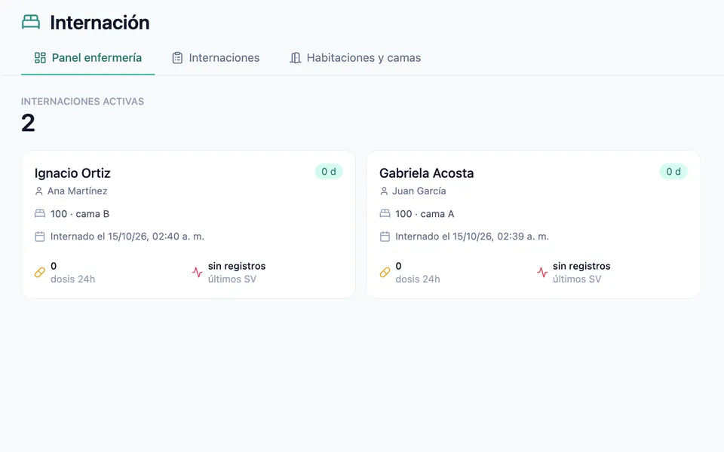724x452 pixels.
Task: Click calendar icon for 02:40 a. m. admission
Action: (40, 237)
